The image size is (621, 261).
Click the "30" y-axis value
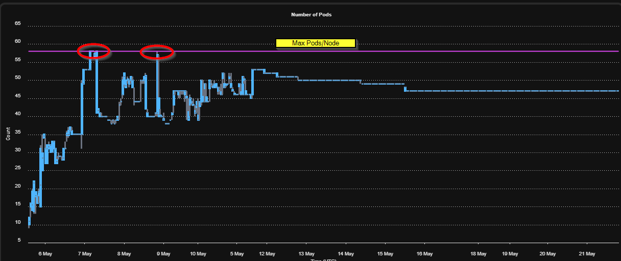click(18, 150)
